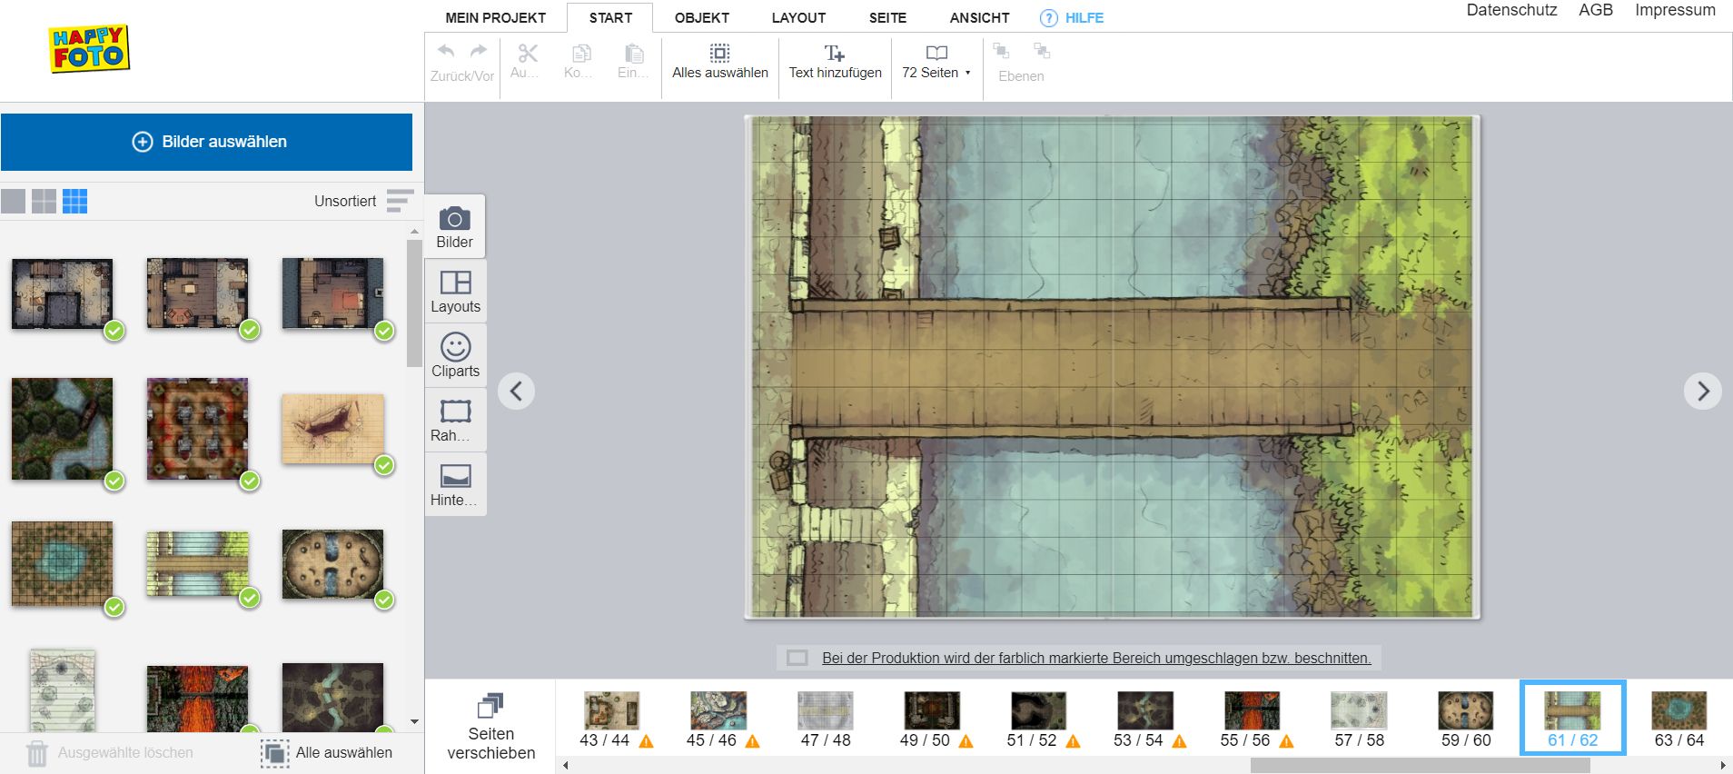The width and height of the screenshot is (1733, 774).
Task: Click the paste (Ein...) icon
Action: point(635,54)
